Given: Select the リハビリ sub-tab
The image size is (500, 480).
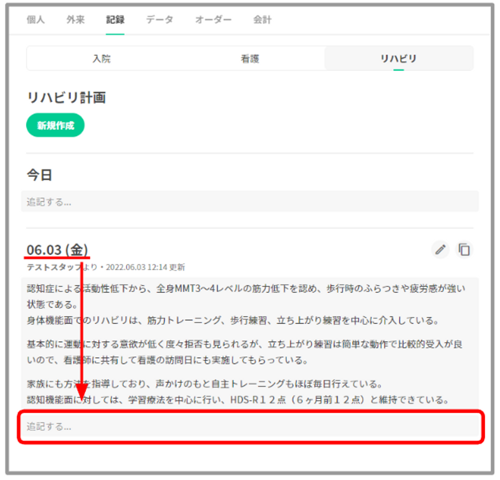Looking at the screenshot, I should (398, 59).
